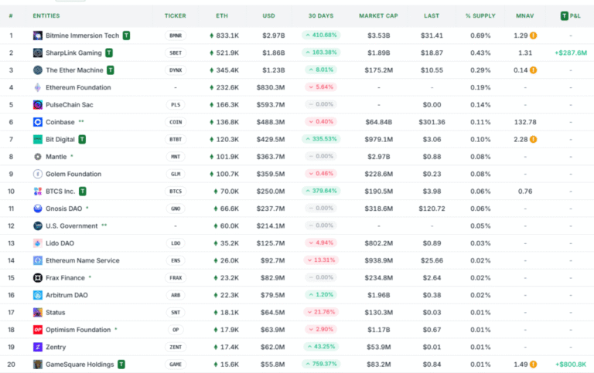Screen dimensions: 594x373
Task: Click the BMNR ticker pill
Action: click(x=176, y=36)
